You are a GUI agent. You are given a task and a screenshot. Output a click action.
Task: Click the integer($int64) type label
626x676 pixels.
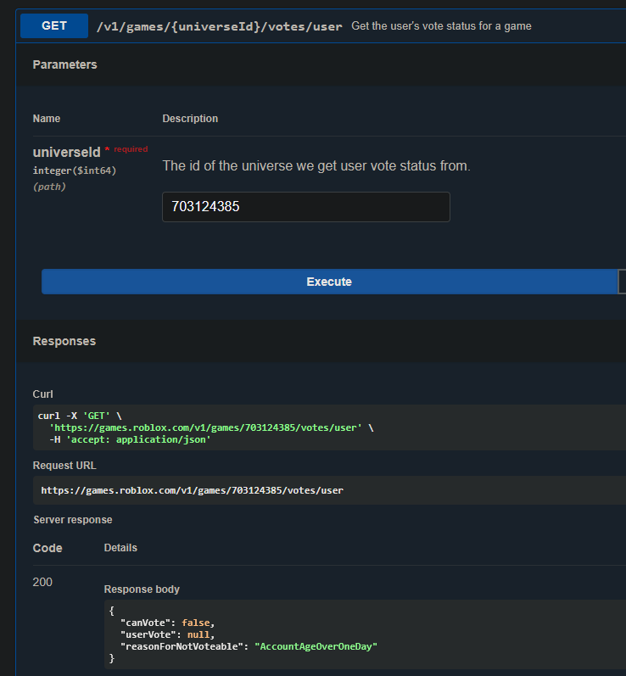coord(75,170)
